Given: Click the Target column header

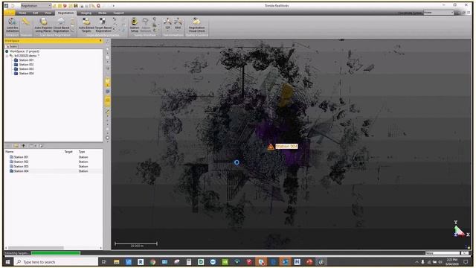Looking at the screenshot, I should pos(68,152).
